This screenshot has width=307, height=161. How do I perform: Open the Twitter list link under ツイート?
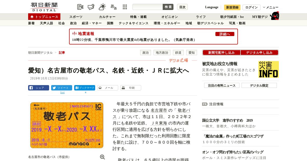62,93
